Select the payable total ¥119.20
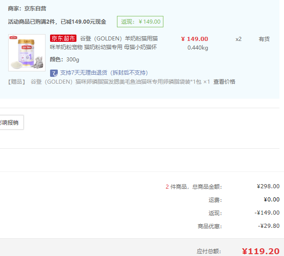 pyautogui.click(x=261, y=251)
